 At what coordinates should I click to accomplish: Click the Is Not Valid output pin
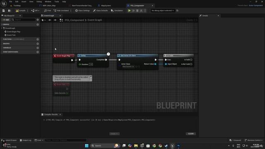(x=191, y=64)
